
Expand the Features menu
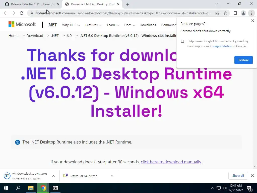point(93,25)
